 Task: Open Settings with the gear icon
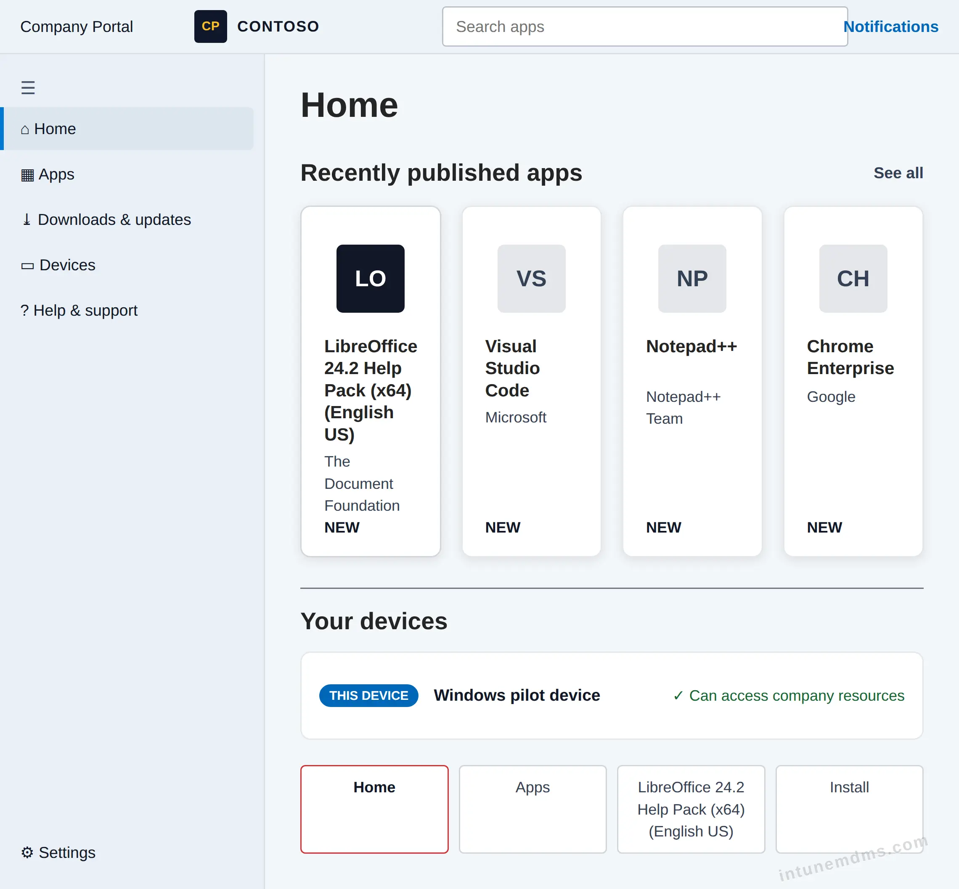tap(58, 852)
